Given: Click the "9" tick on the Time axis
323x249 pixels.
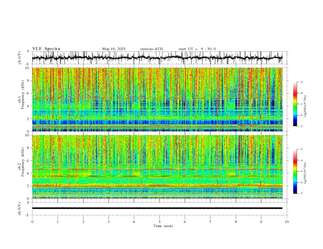Looking at the screenshot, I should pyautogui.click(x=261, y=222).
